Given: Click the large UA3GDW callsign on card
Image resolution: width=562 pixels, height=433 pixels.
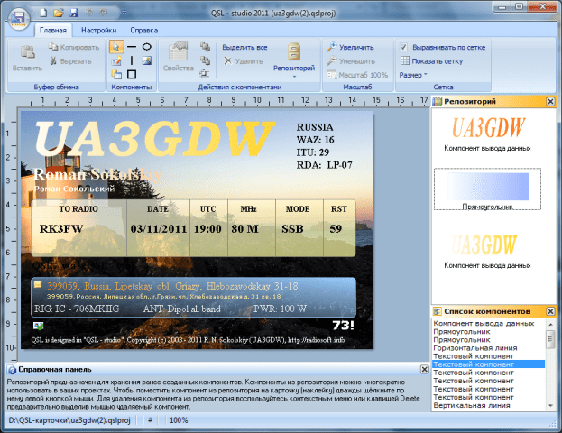Looking at the screenshot, I should [x=155, y=138].
